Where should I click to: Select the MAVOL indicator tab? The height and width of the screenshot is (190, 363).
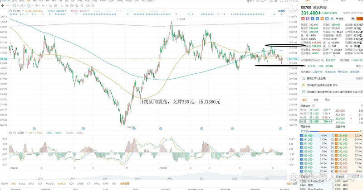(x=50, y=184)
